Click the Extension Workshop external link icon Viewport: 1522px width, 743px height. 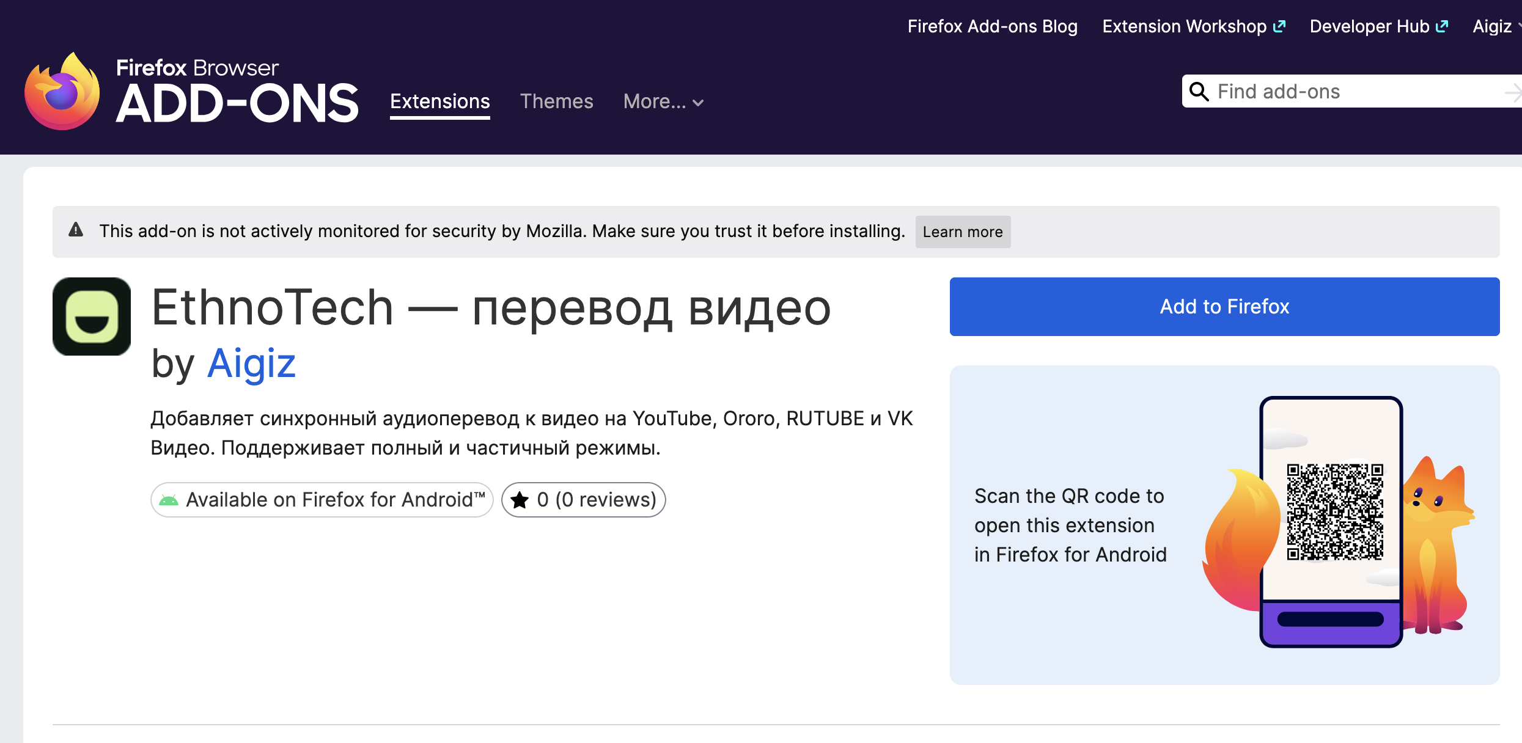pyautogui.click(x=1279, y=26)
